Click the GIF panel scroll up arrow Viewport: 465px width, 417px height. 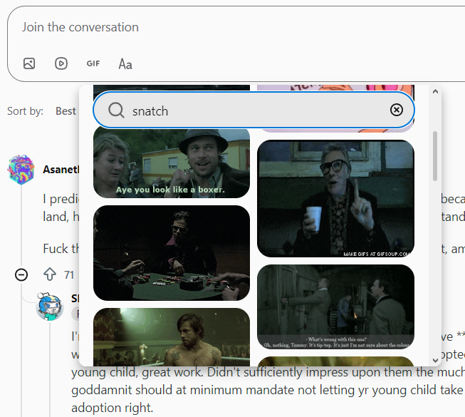[x=435, y=92]
